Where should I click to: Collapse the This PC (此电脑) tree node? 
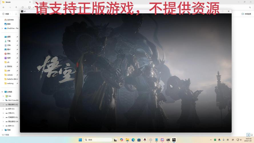coord(2,92)
